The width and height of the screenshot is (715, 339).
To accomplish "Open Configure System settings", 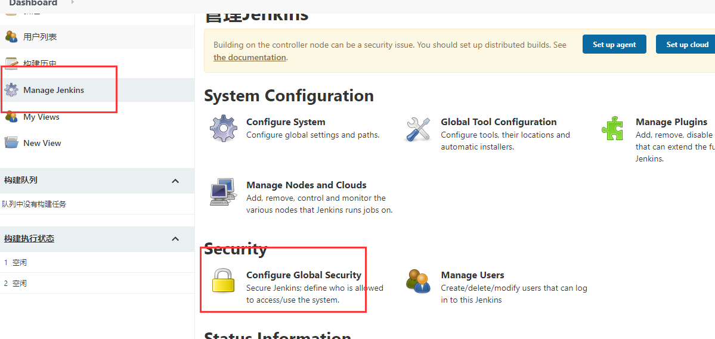I will (286, 122).
